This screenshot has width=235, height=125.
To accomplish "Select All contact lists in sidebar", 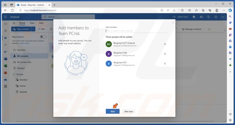I will (24, 62).
